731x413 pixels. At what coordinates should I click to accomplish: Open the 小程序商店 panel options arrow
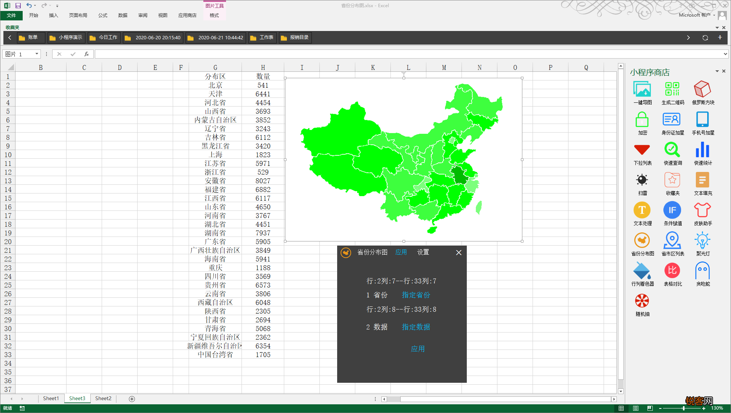pyautogui.click(x=717, y=71)
